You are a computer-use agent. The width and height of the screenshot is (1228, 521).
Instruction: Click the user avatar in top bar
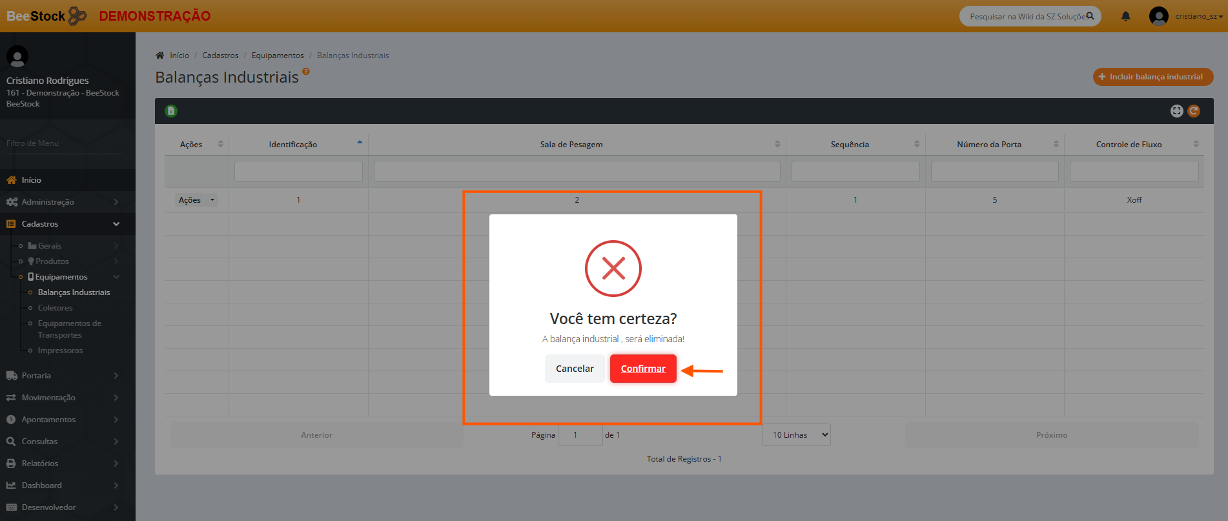click(x=1158, y=16)
